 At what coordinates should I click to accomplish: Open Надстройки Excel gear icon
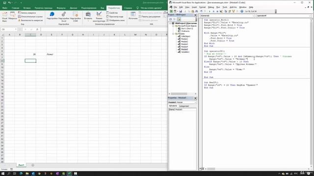[64, 17]
